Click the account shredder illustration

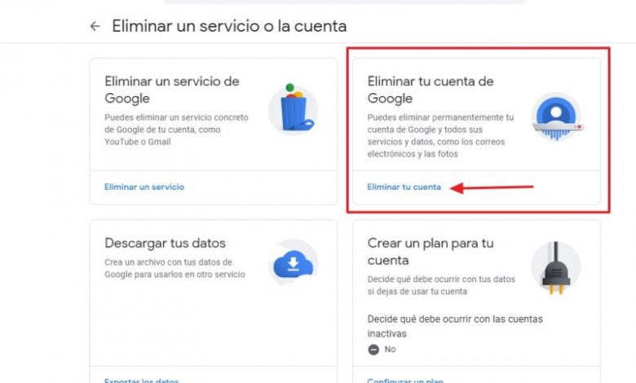(556, 116)
